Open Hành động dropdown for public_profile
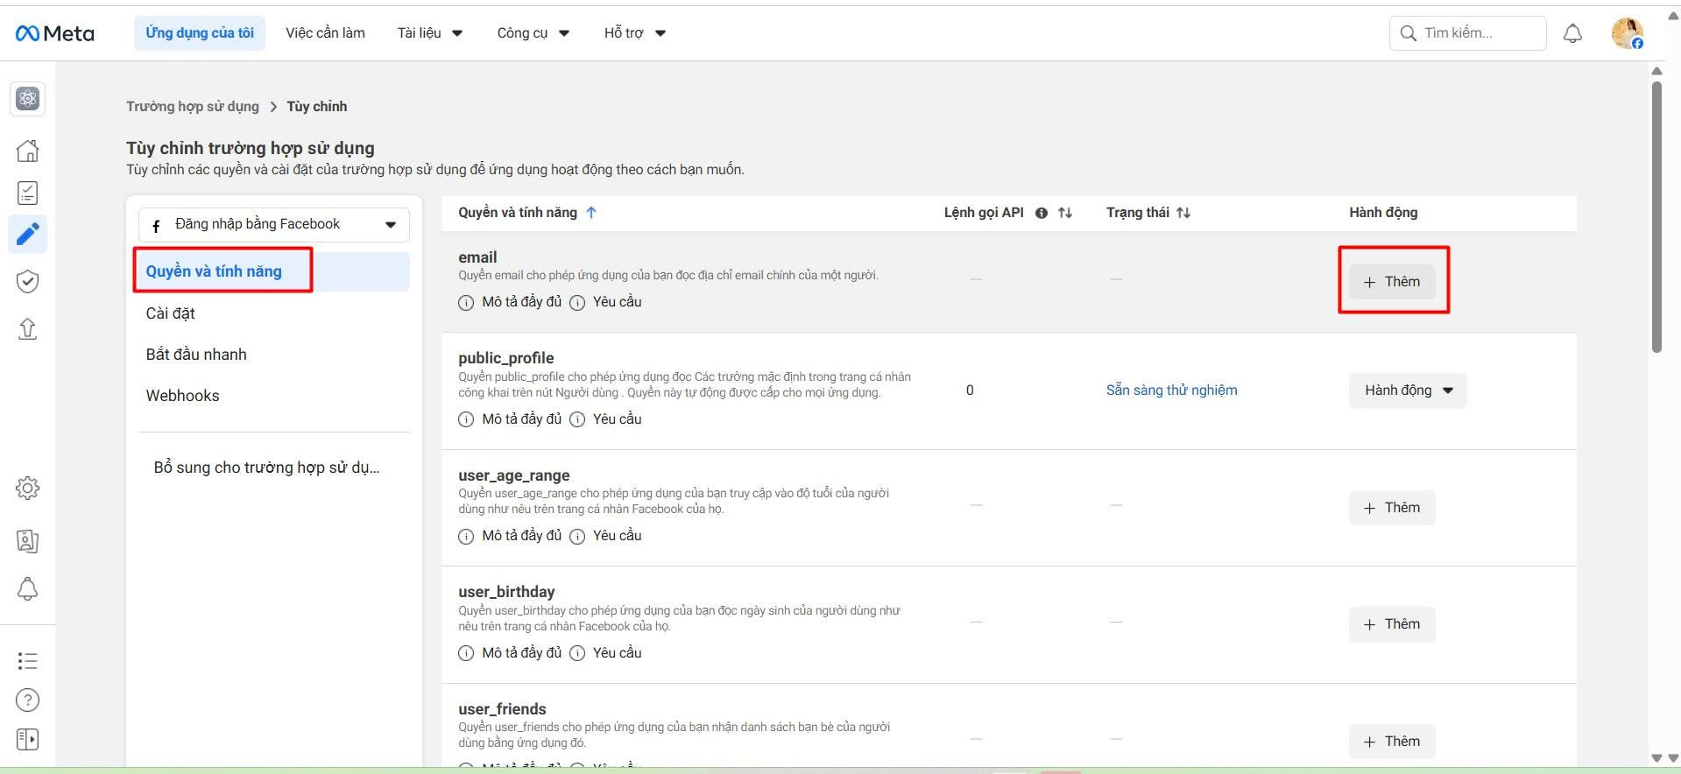 click(x=1407, y=391)
